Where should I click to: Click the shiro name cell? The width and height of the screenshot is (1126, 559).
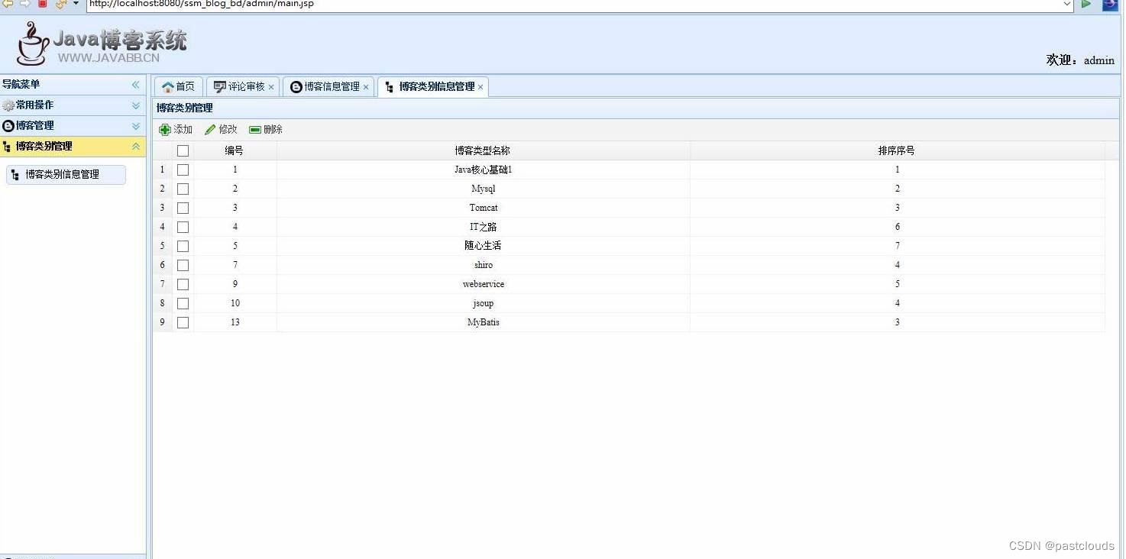point(483,266)
